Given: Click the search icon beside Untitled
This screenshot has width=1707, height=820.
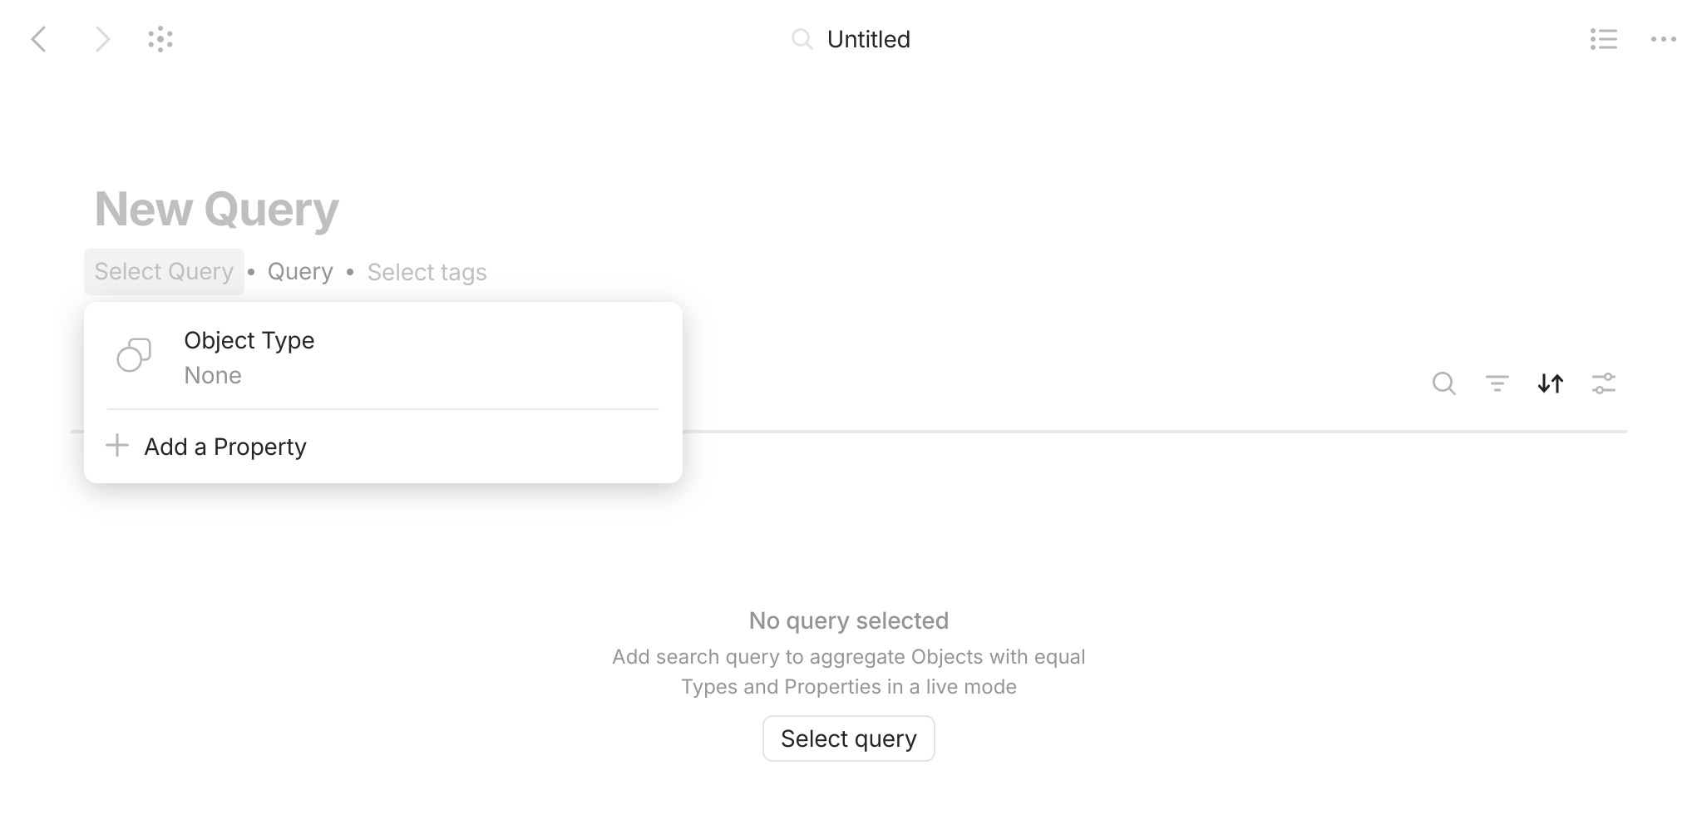Looking at the screenshot, I should (802, 39).
